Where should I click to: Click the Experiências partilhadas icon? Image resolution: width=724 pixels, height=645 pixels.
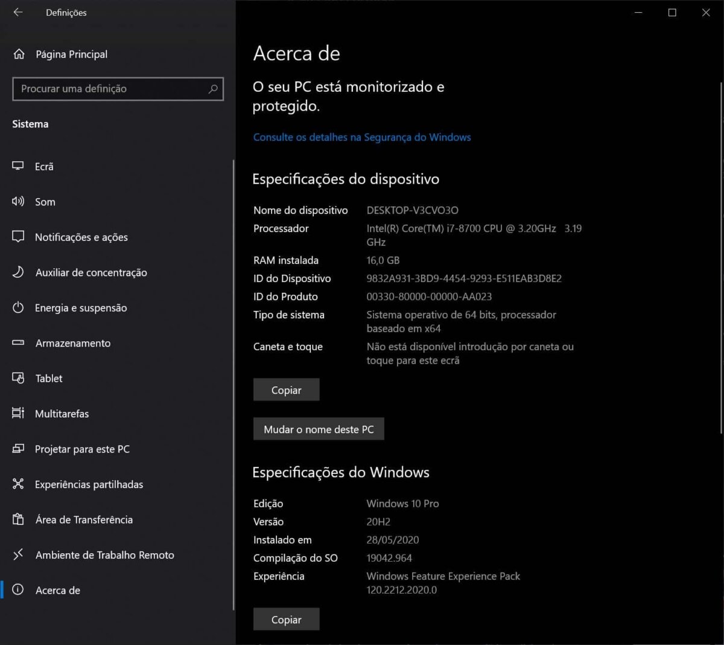pyautogui.click(x=18, y=484)
